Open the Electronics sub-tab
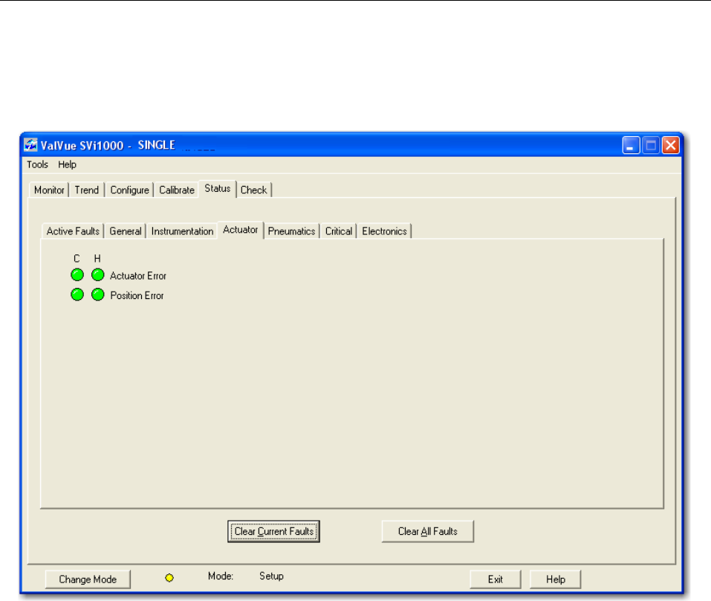711x601 pixels. pos(385,231)
